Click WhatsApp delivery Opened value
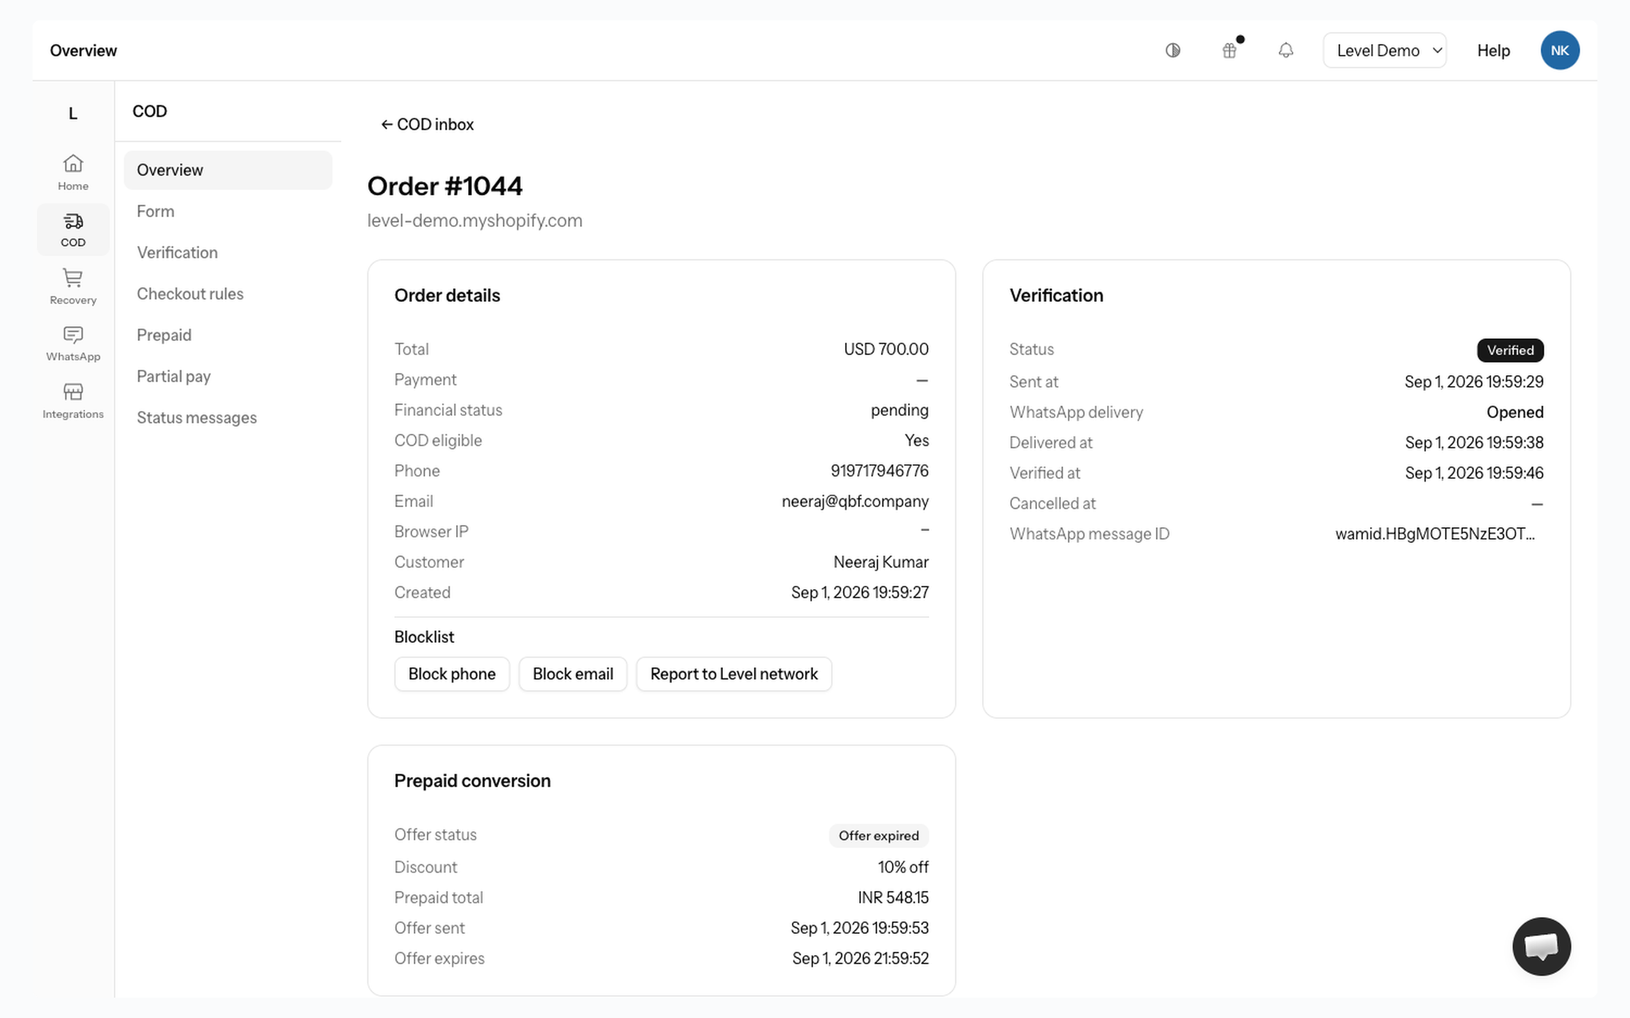The height and width of the screenshot is (1018, 1630). pyautogui.click(x=1515, y=412)
